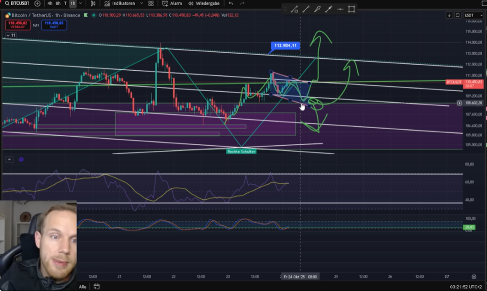Create an alert with the Alarm button
487x291 pixels.
172,3
